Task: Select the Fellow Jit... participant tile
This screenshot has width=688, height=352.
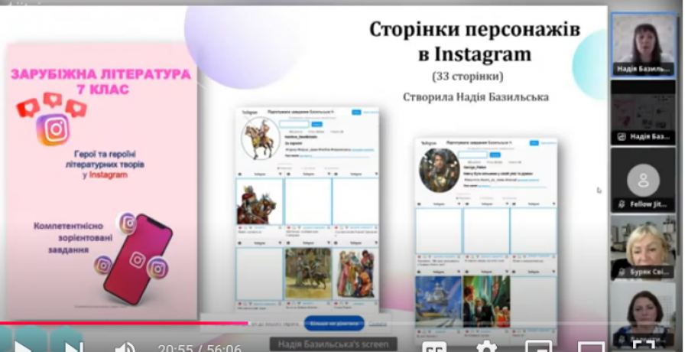Action: pos(643,180)
